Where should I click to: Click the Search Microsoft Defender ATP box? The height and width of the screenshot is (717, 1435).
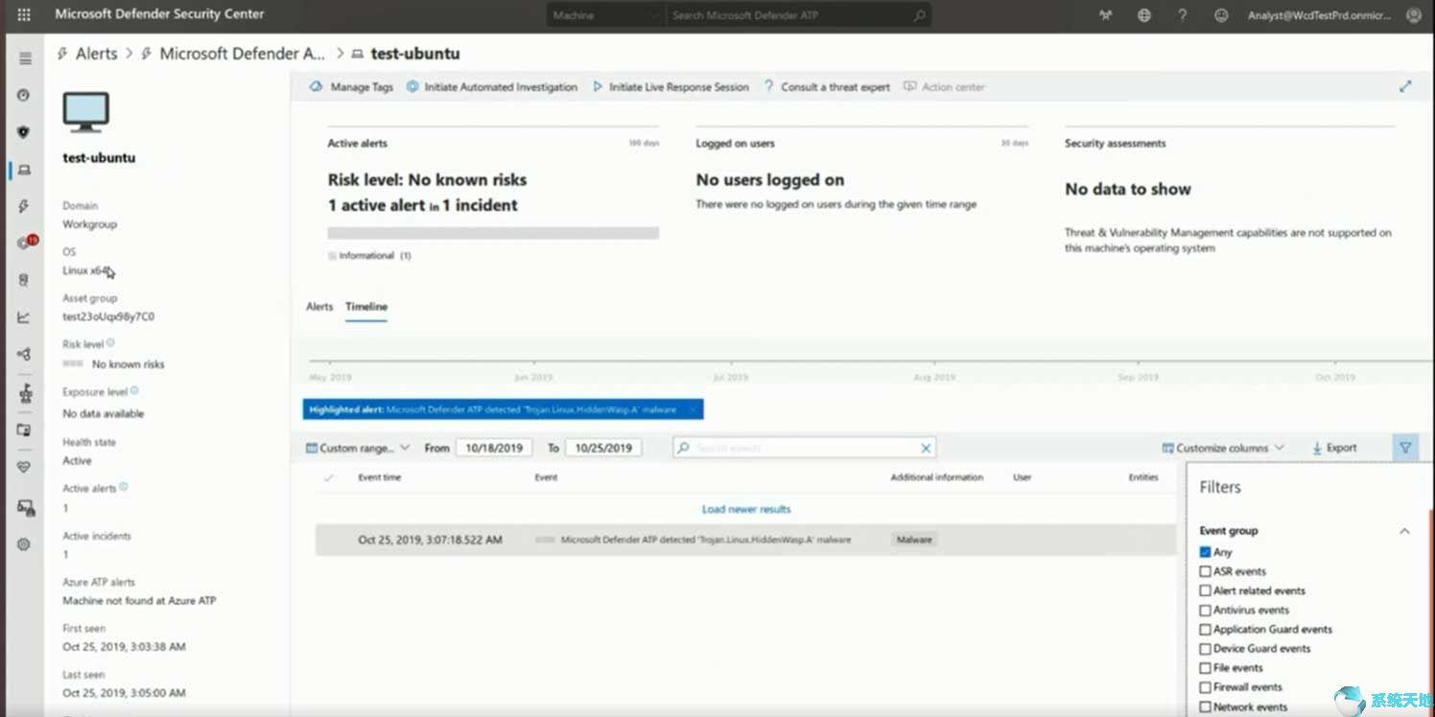click(x=799, y=15)
